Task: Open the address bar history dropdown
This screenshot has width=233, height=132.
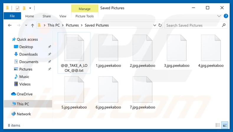Action: point(154,25)
